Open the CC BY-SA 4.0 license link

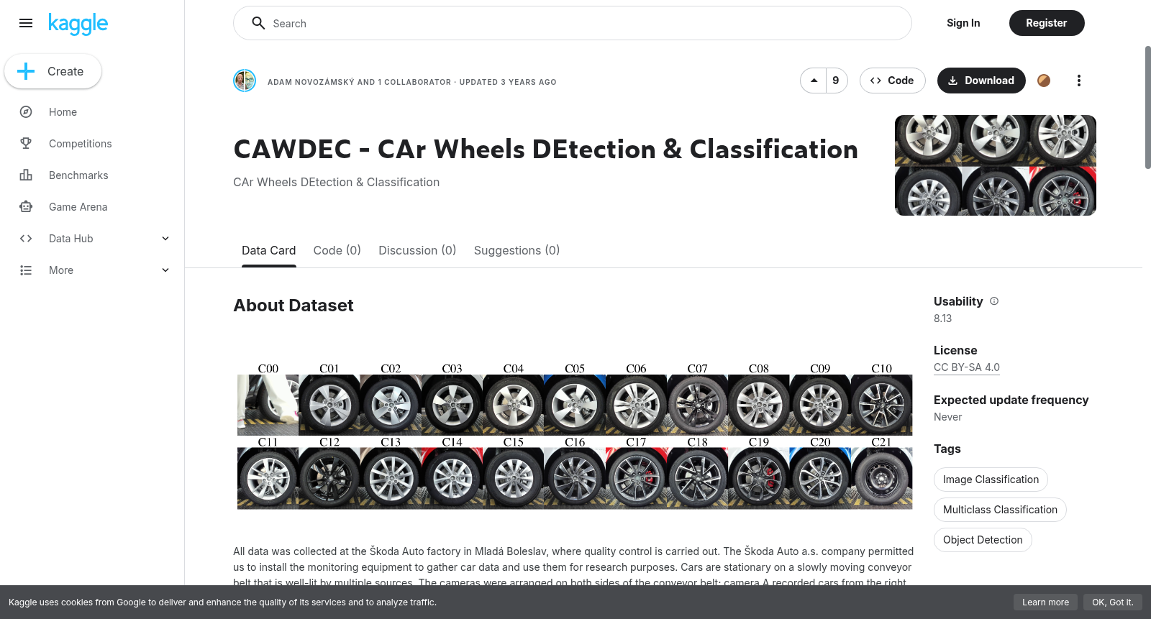[x=967, y=367]
